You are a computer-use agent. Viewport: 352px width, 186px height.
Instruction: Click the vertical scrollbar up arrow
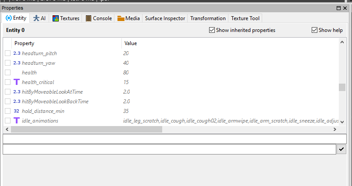[x=342, y=42]
